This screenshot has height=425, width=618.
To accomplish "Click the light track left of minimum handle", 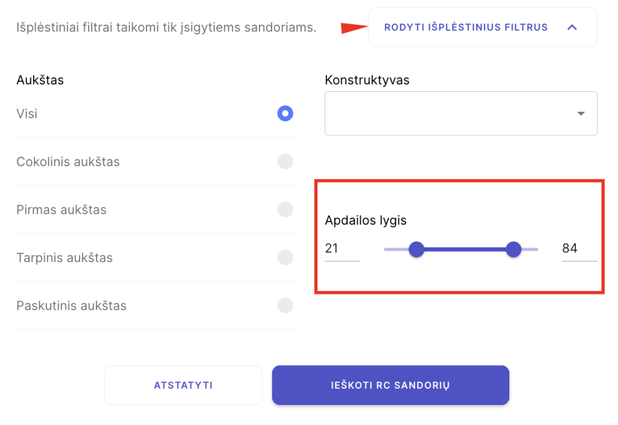I will 395,249.
